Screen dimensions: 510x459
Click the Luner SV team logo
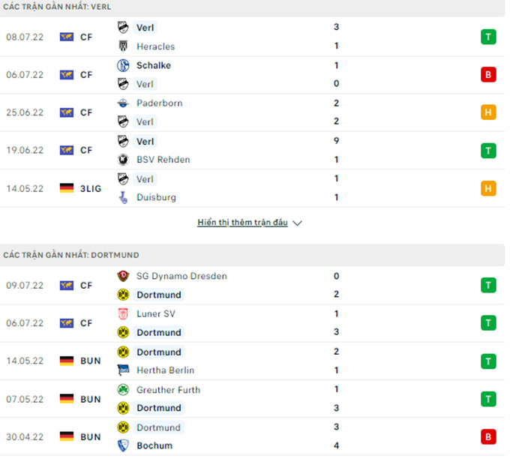124,315
